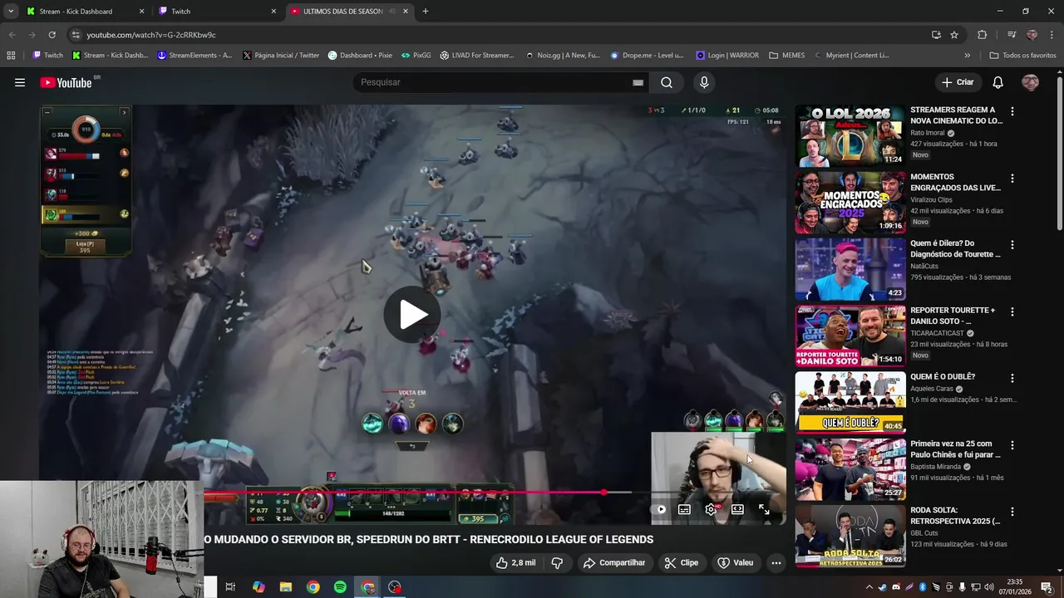Expand hidden bookmarks chevron
This screenshot has height=598, width=1064.
967,56
